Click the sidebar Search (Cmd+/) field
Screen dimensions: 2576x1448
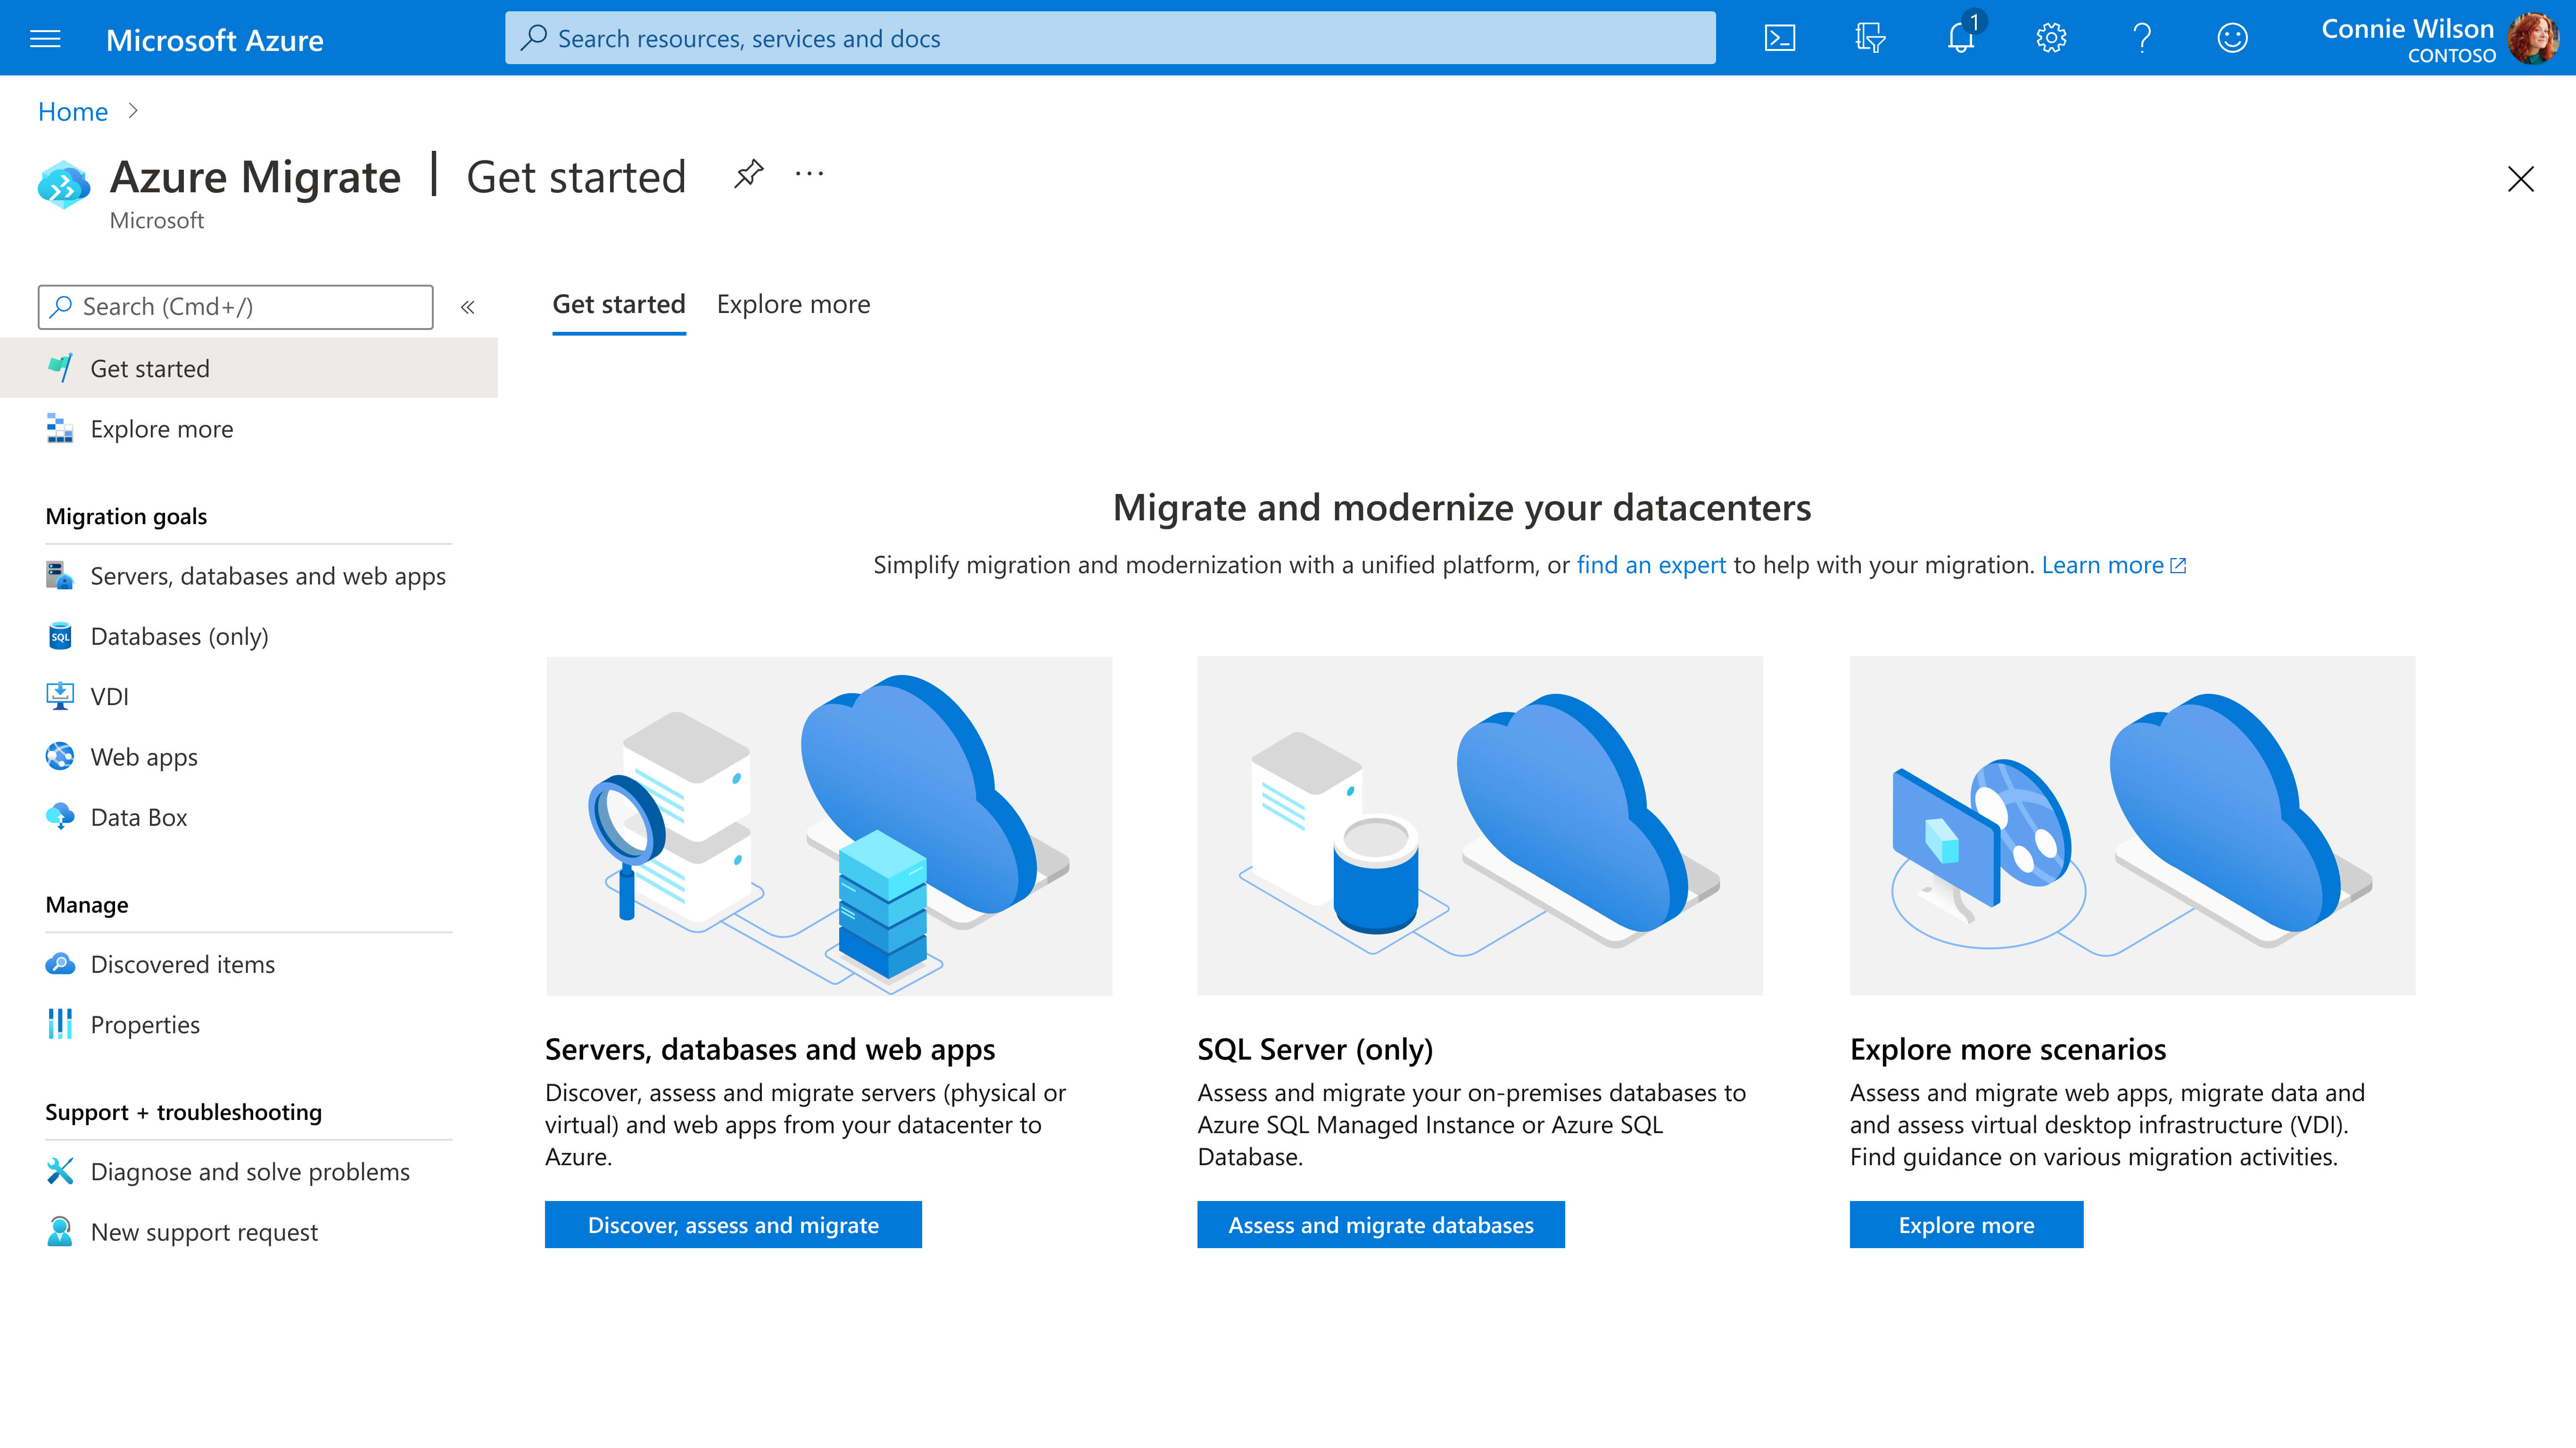point(236,307)
